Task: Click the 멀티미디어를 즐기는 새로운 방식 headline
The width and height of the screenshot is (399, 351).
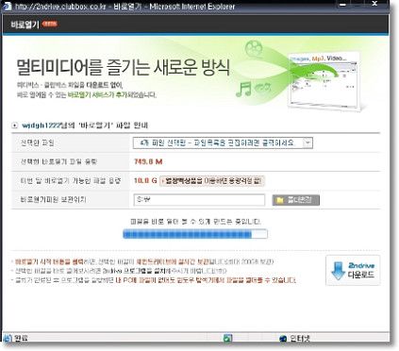Action: click(123, 67)
